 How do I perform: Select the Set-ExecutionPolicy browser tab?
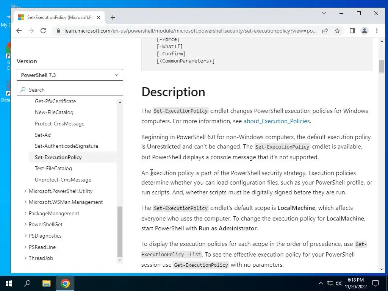click(59, 17)
